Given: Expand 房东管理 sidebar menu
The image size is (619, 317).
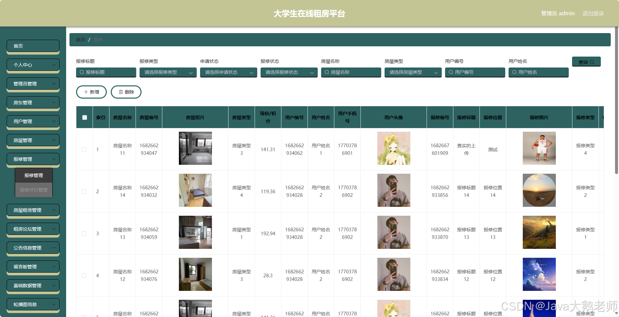Looking at the screenshot, I should (33, 103).
